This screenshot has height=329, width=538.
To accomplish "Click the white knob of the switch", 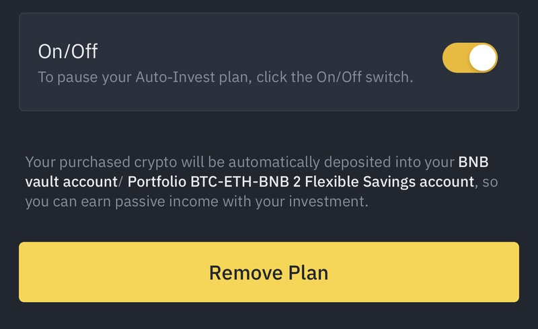I will pos(482,58).
